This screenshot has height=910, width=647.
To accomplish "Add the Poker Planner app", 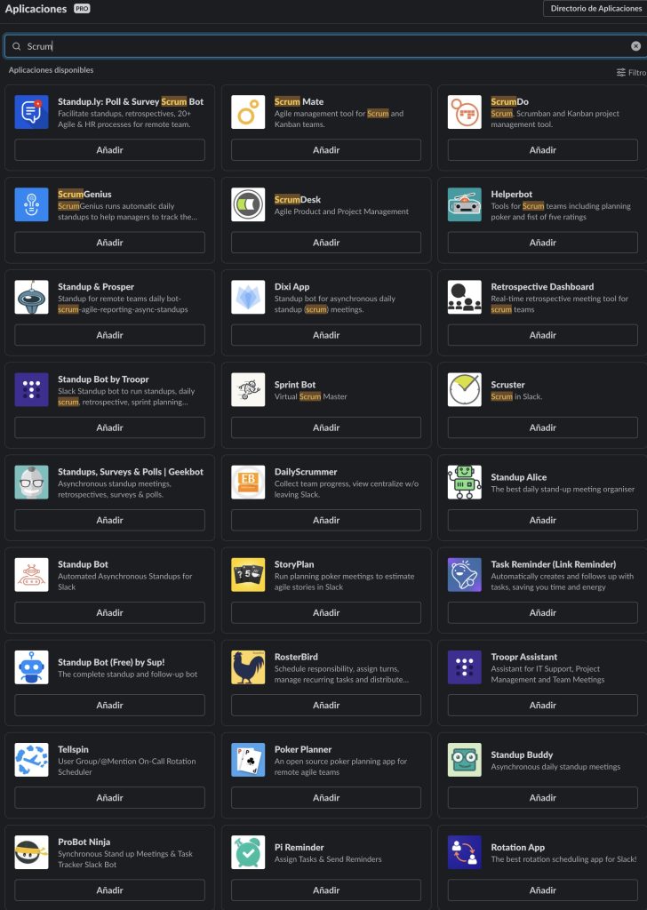I will [x=326, y=798].
